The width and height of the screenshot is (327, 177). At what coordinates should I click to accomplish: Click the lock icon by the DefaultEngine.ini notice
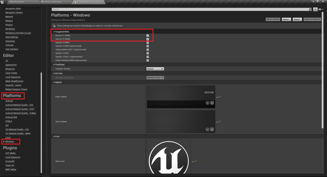[54, 26]
